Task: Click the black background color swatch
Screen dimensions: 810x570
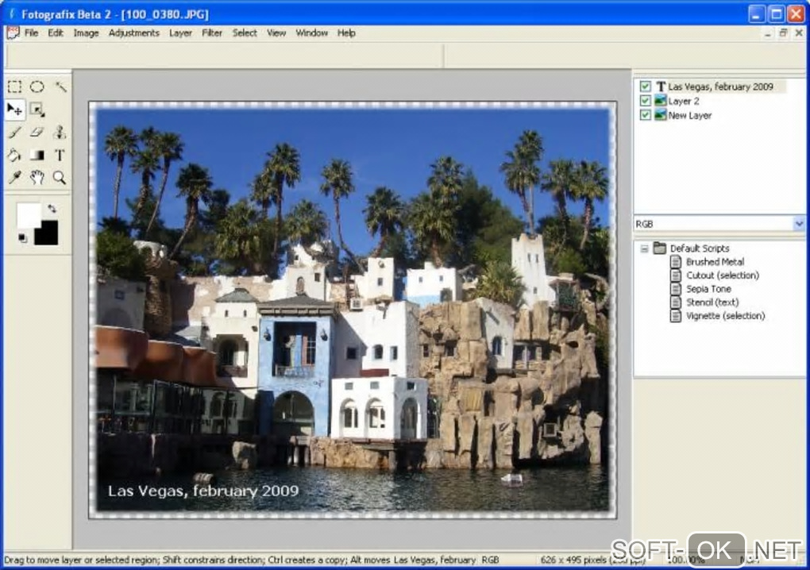Action: point(48,234)
